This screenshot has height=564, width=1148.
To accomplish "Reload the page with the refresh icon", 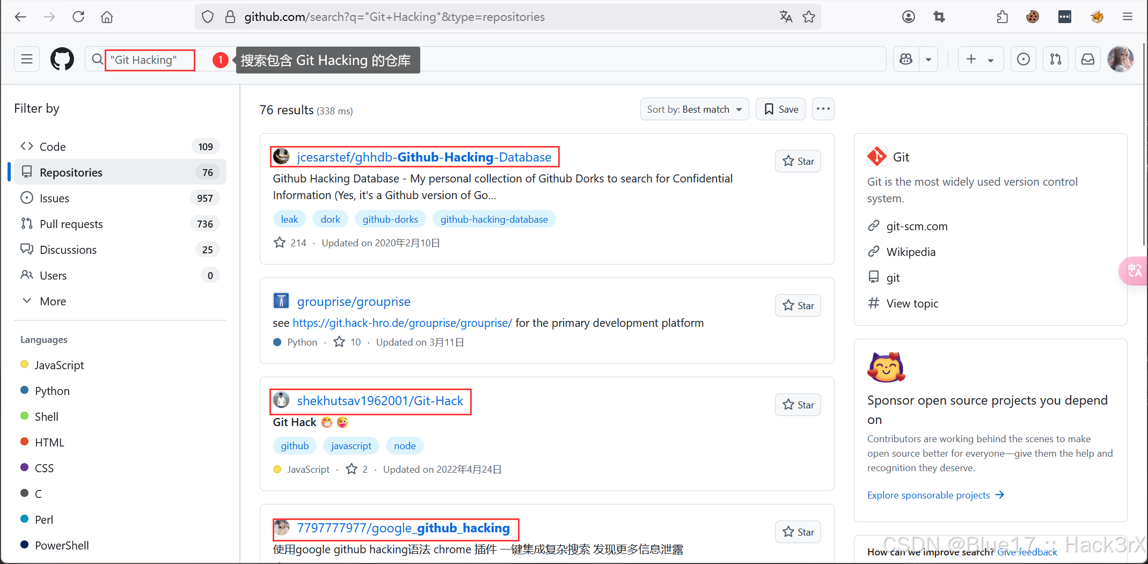I will click(x=78, y=17).
